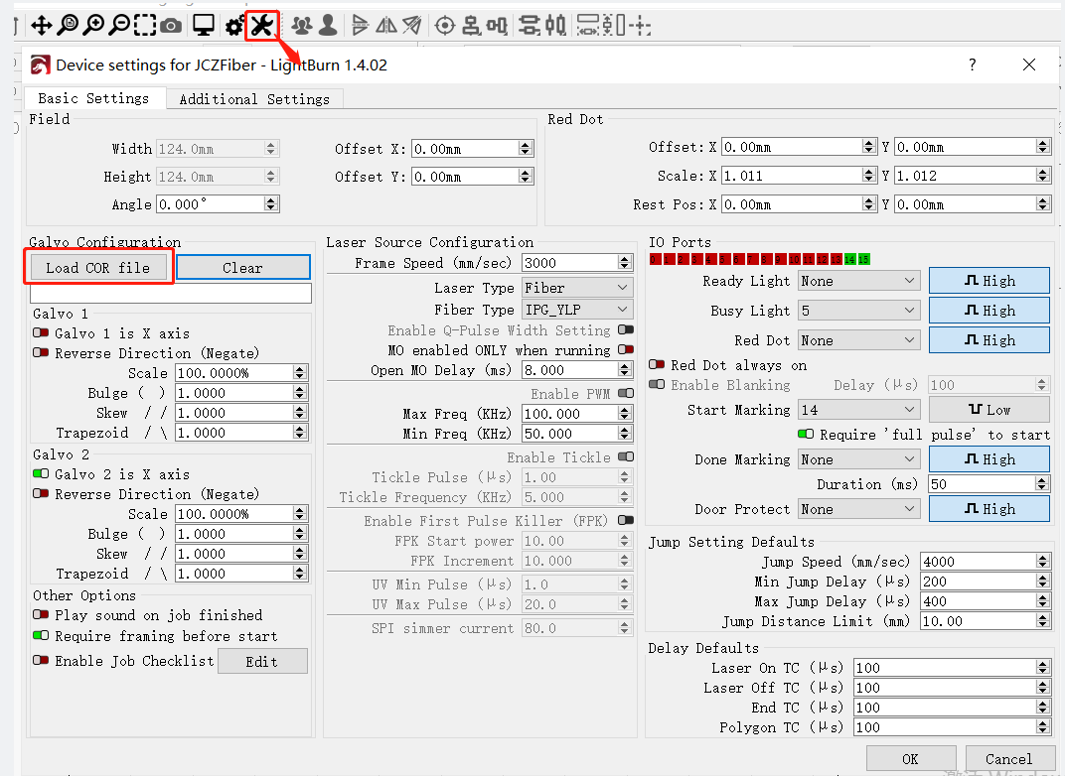Click the frame selection dashed-box icon
The image size is (1065, 776).
[x=145, y=26]
